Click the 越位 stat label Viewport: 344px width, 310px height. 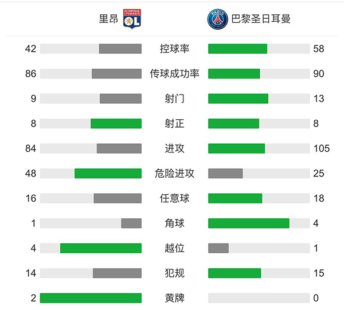(x=174, y=248)
